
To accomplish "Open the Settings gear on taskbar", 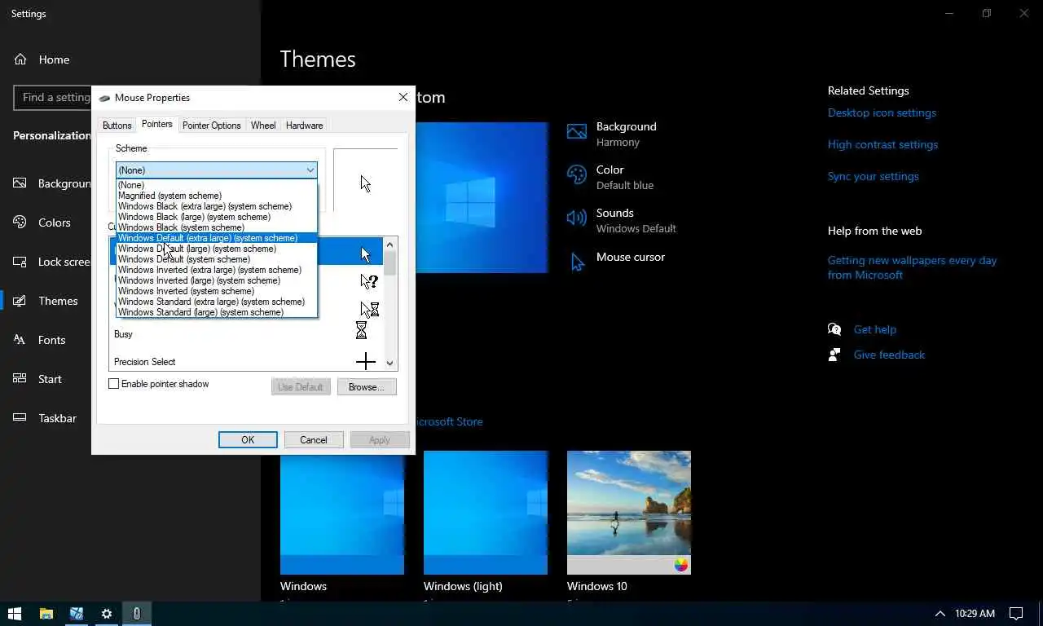I will (107, 614).
